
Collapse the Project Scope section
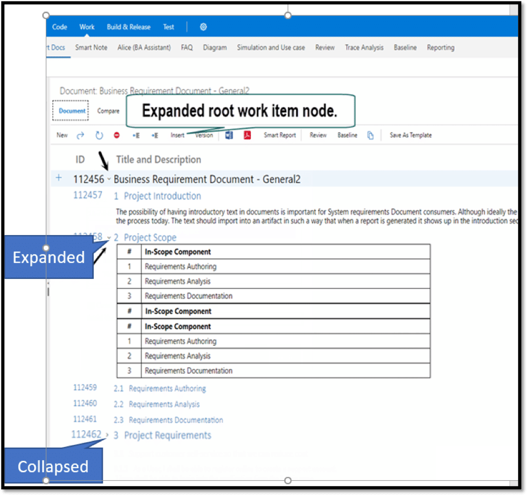[109, 237]
